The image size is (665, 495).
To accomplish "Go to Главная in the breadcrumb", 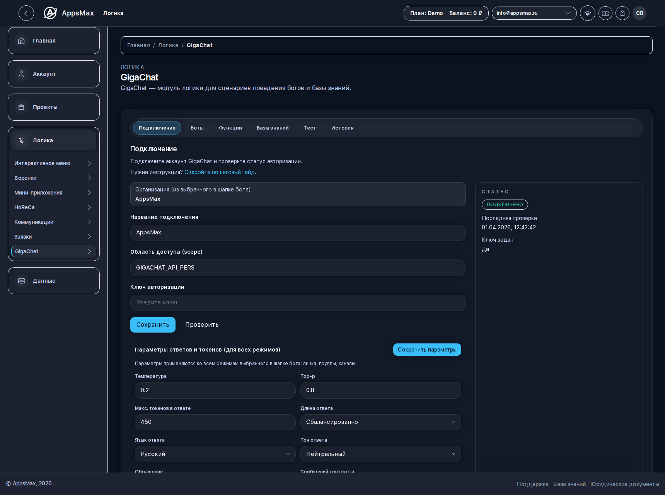I will (138, 45).
